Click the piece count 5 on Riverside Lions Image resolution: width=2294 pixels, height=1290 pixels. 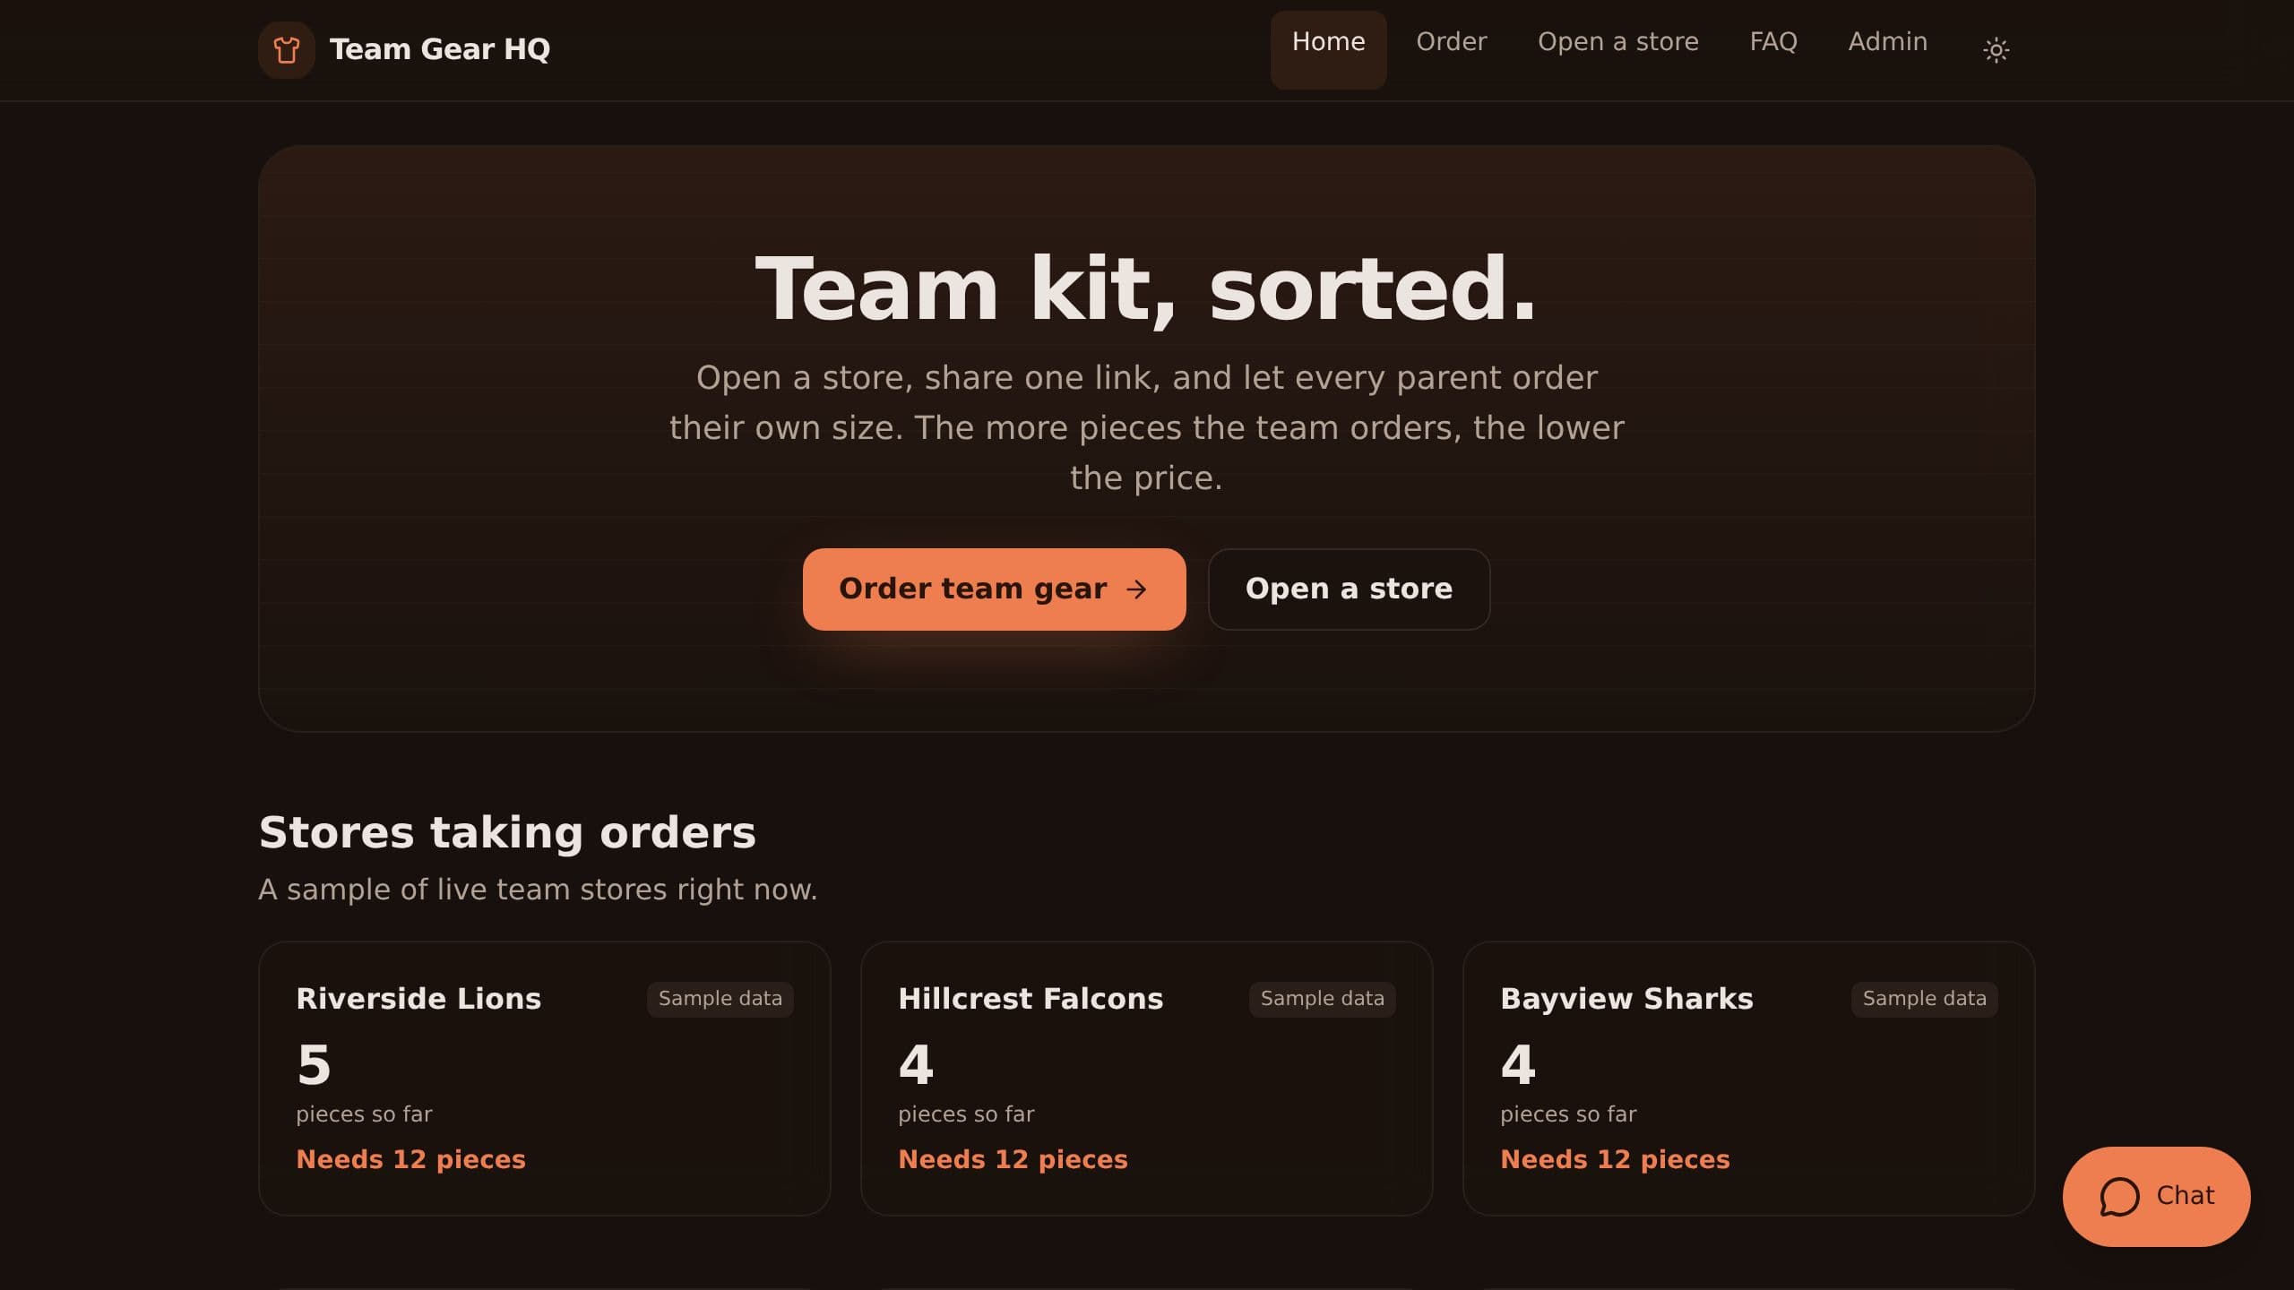pos(314,1064)
